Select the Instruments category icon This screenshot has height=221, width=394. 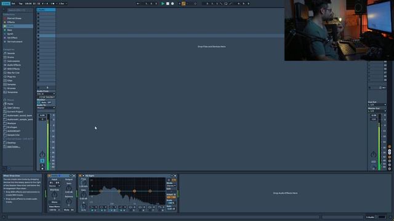click(5, 61)
